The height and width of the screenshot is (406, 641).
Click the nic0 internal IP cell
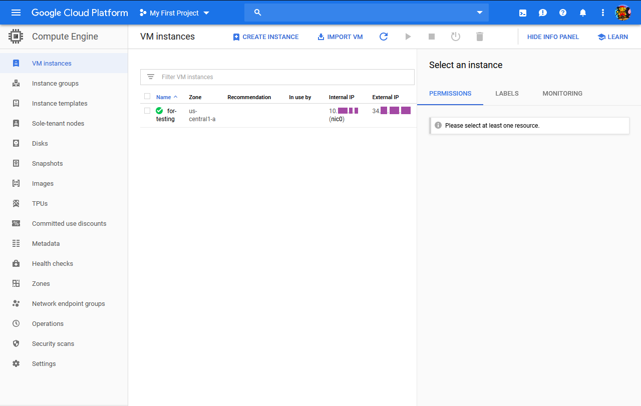(x=344, y=115)
